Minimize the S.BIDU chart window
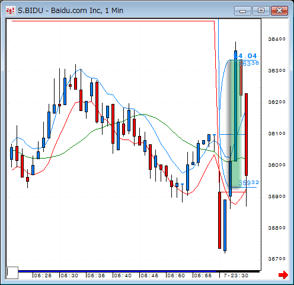Screen dimensions: 294x285 pyautogui.click(x=242, y=11)
